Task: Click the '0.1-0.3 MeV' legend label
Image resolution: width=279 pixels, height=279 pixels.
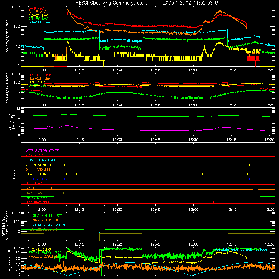Action: point(40,75)
